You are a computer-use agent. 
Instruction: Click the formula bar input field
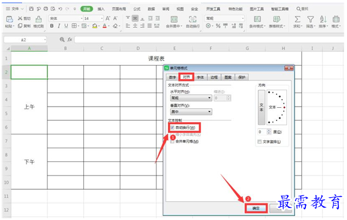point(209,40)
